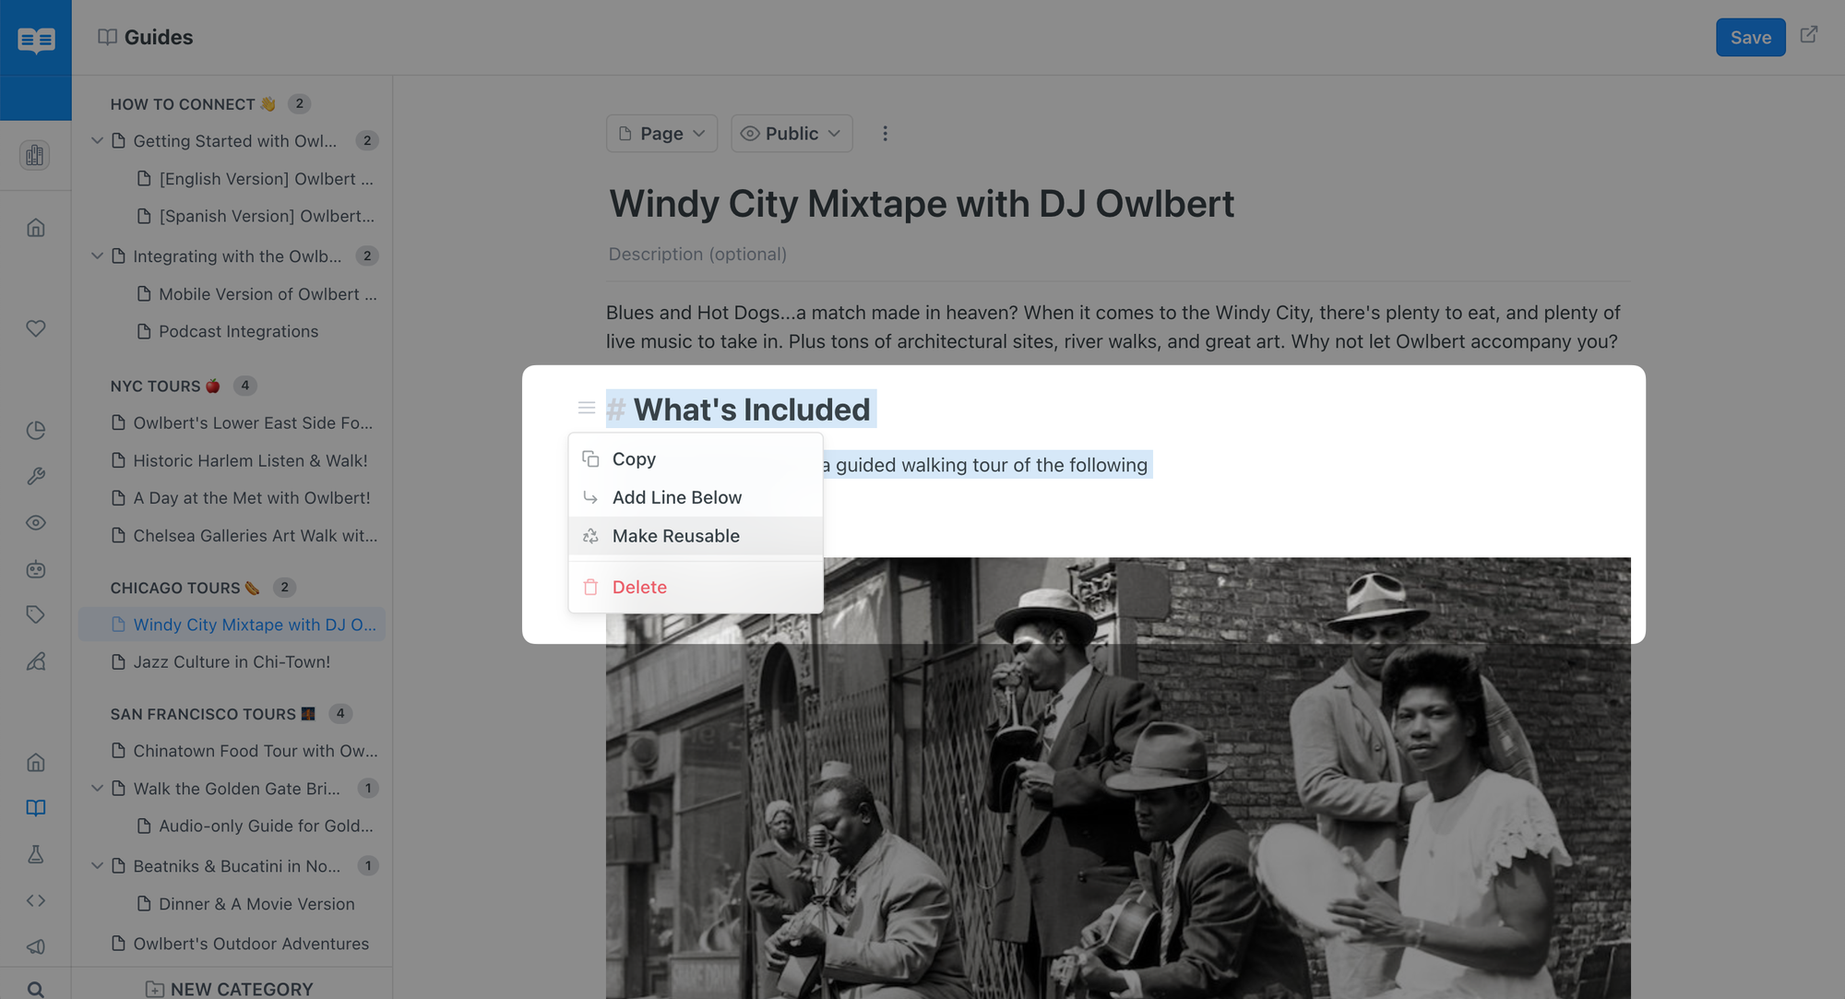Click the drag handle beside What's Included
Screen dimensions: 1845x999
(x=587, y=408)
